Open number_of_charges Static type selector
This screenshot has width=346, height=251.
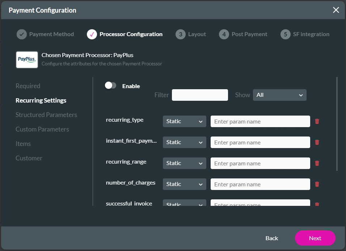click(184, 184)
